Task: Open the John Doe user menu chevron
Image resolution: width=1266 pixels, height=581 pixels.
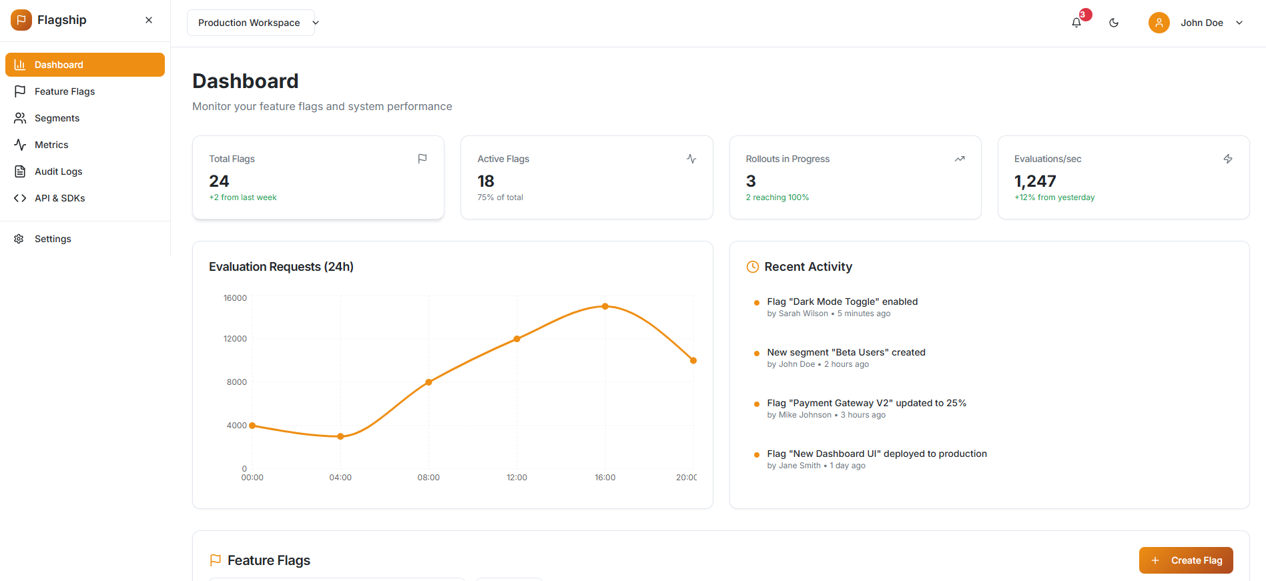Action: tap(1239, 23)
